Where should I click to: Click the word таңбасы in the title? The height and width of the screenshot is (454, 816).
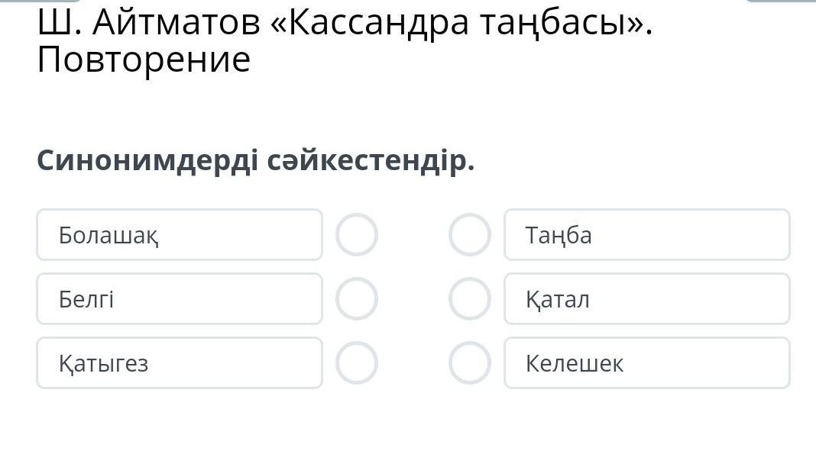click(x=546, y=24)
